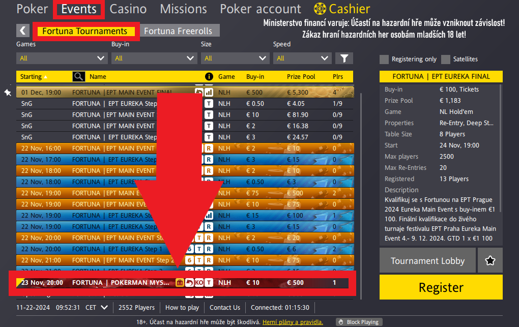This screenshot has height=327, width=519.
Task: Click R icon in 20:00 EUREKA Step 1 row
Action: click(209, 249)
